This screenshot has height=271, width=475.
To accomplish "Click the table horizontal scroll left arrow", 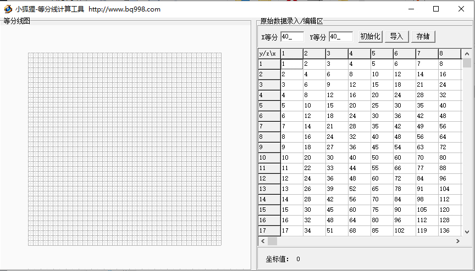I will 263,241.
